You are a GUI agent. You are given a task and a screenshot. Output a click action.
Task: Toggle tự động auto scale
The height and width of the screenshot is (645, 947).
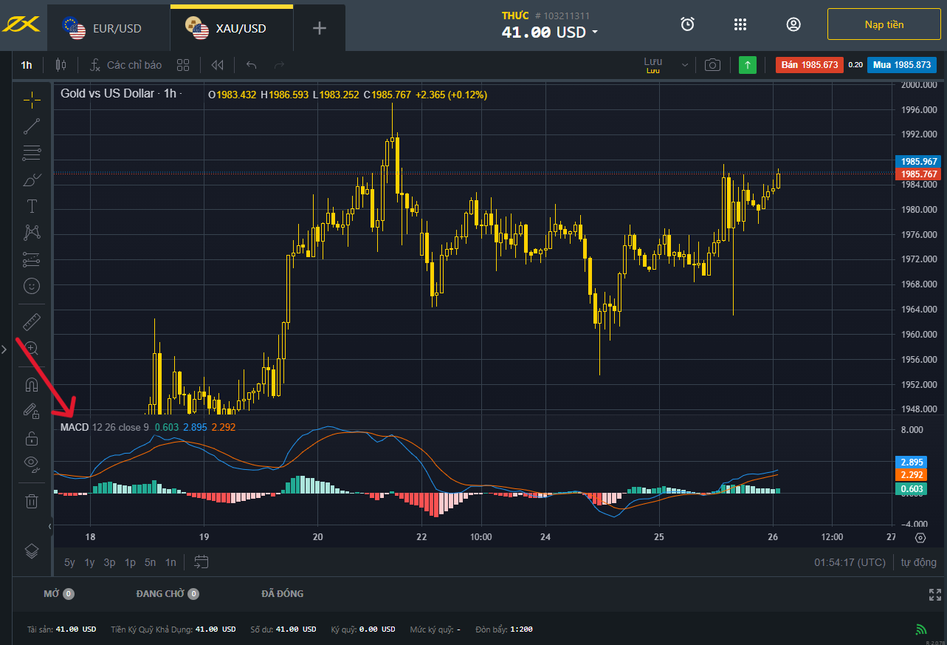coord(918,562)
